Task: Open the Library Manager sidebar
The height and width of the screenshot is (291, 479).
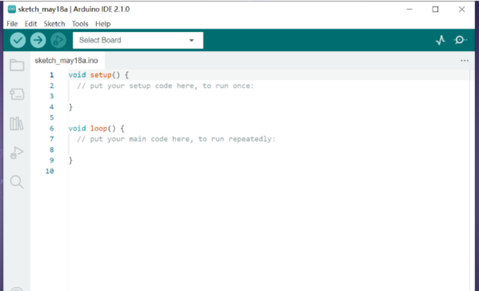Action: tap(17, 124)
